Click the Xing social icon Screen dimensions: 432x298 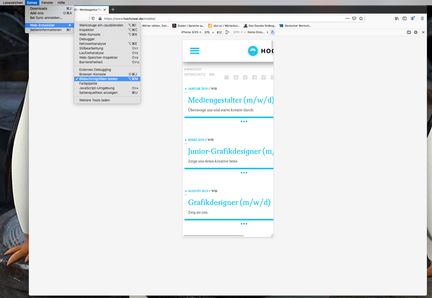[x=245, y=77]
